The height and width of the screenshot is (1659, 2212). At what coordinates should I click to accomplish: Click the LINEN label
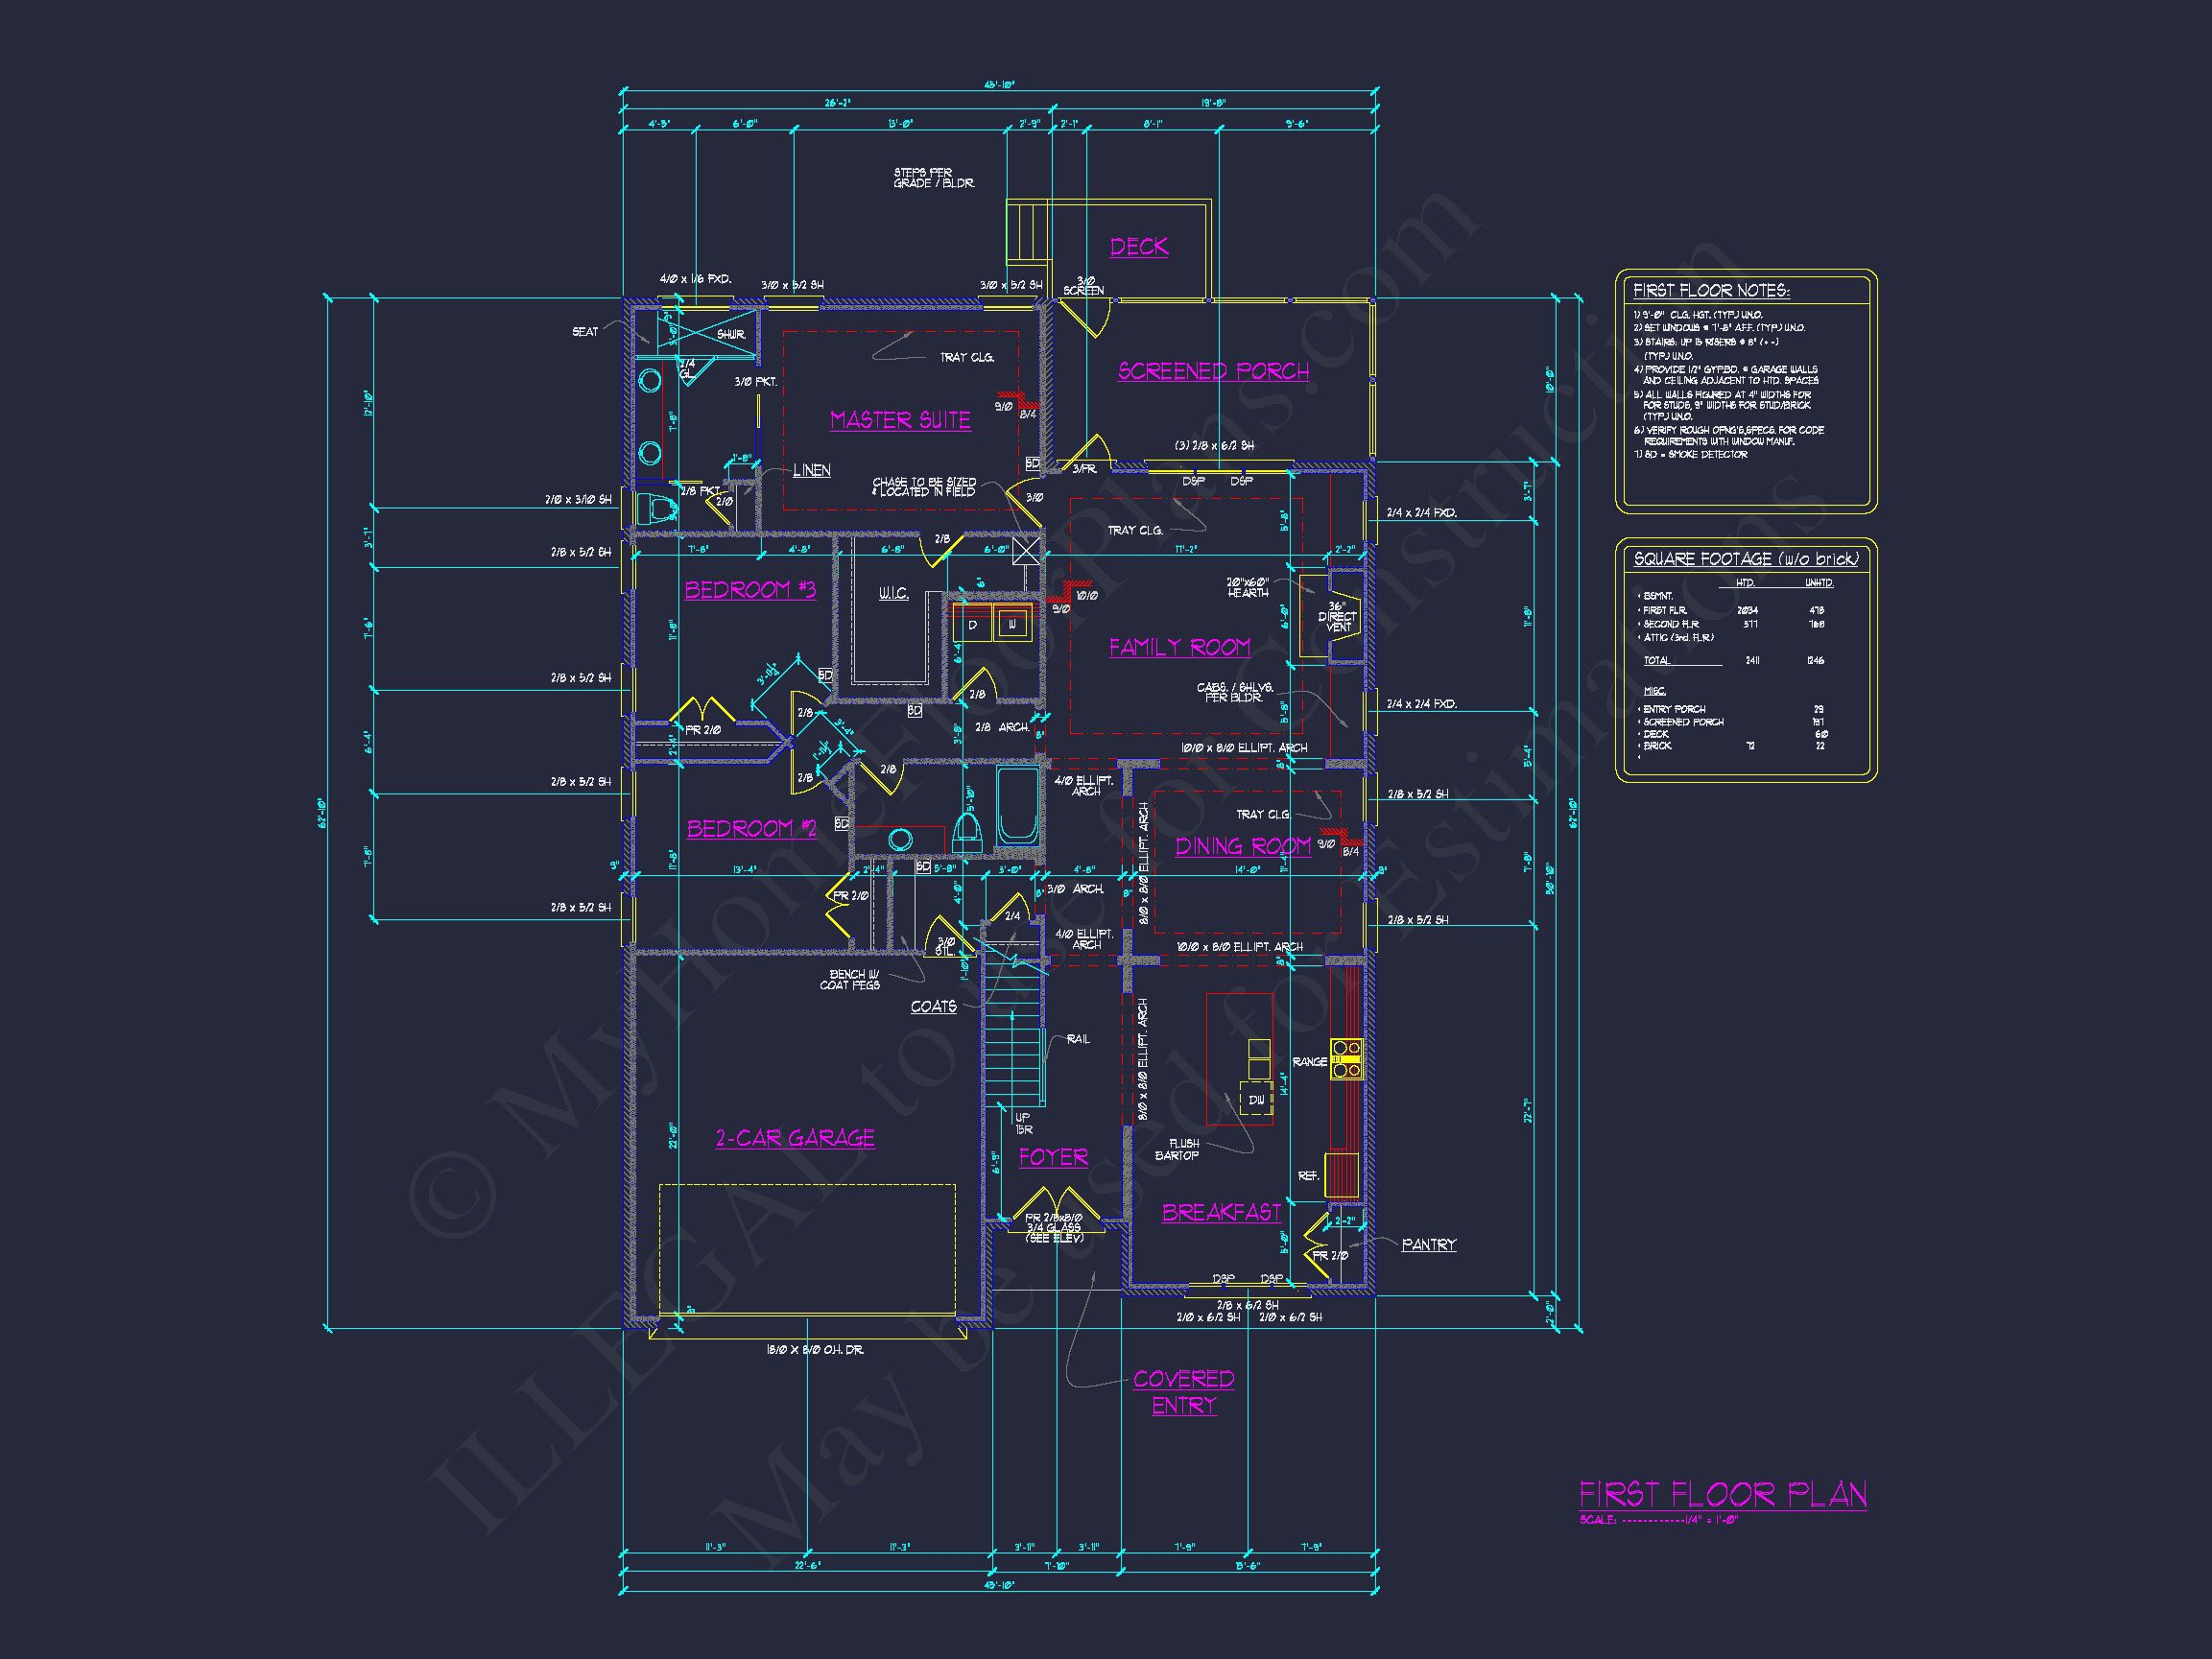click(x=812, y=470)
